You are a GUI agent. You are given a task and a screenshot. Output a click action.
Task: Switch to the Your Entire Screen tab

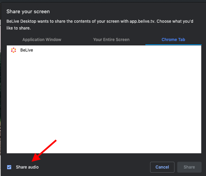[x=111, y=40]
